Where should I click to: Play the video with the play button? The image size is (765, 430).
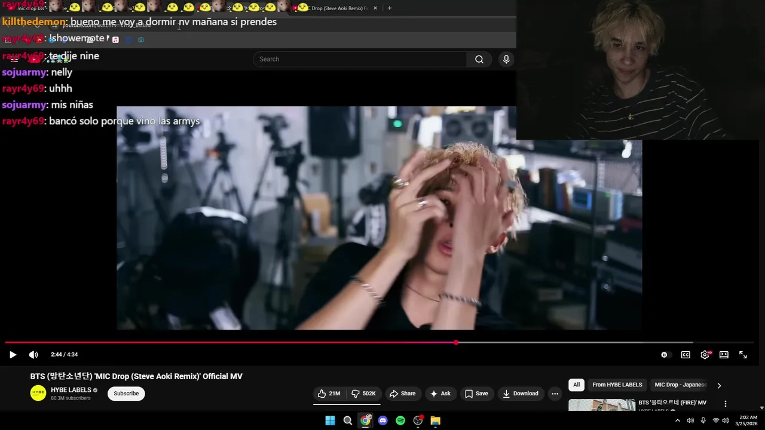point(13,355)
